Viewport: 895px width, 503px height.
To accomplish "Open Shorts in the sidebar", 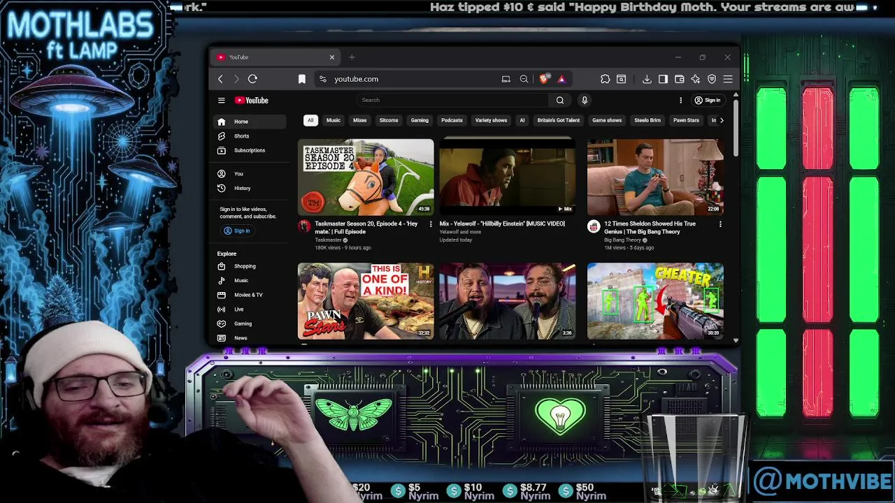I will 250,136.
